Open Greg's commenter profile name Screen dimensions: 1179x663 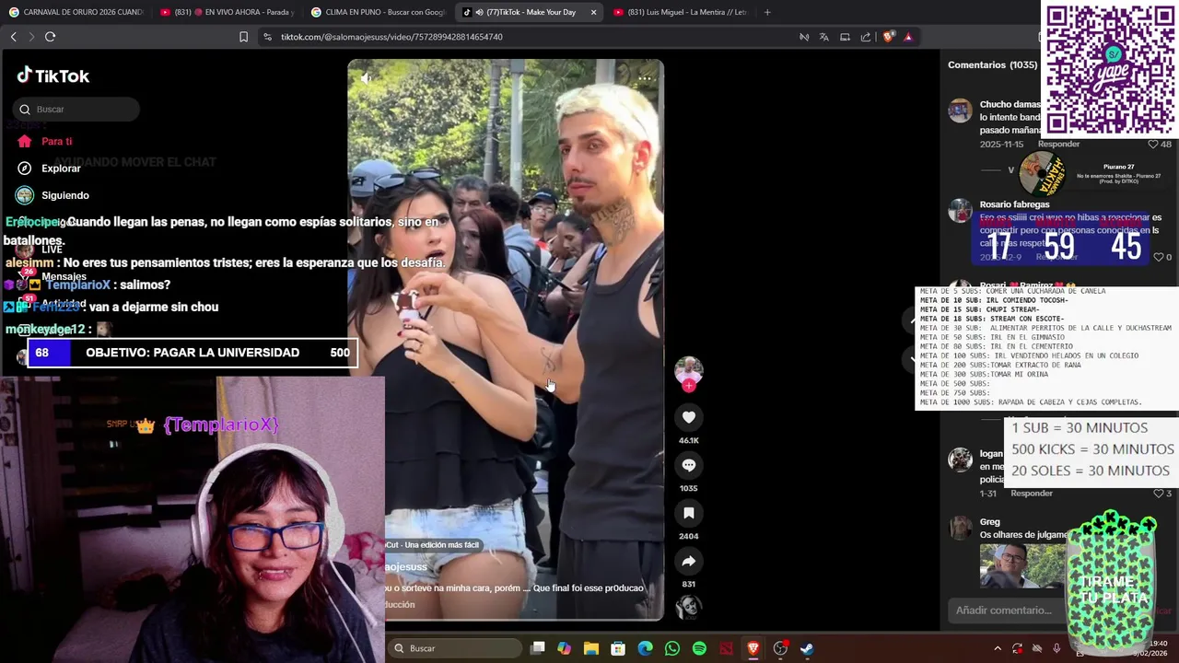989,522
